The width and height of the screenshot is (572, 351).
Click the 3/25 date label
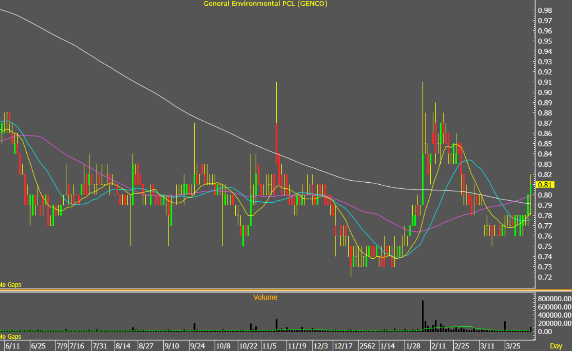tap(512, 346)
